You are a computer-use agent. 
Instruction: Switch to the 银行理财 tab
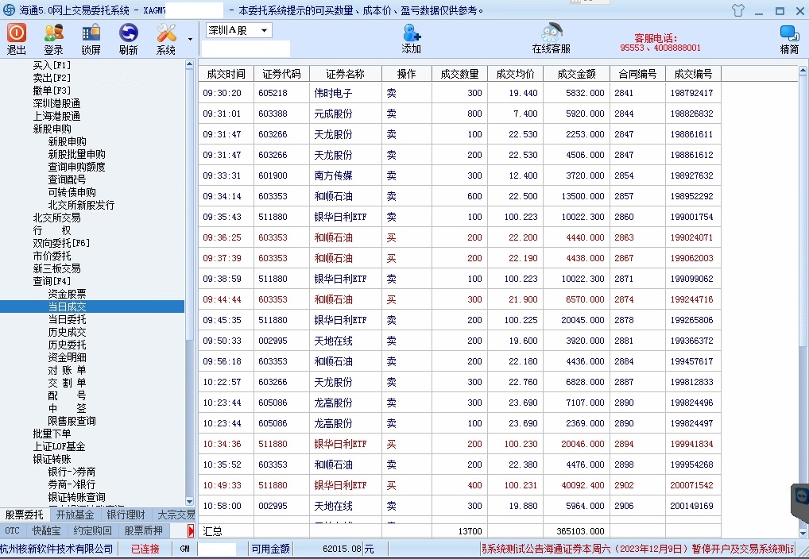(x=126, y=515)
